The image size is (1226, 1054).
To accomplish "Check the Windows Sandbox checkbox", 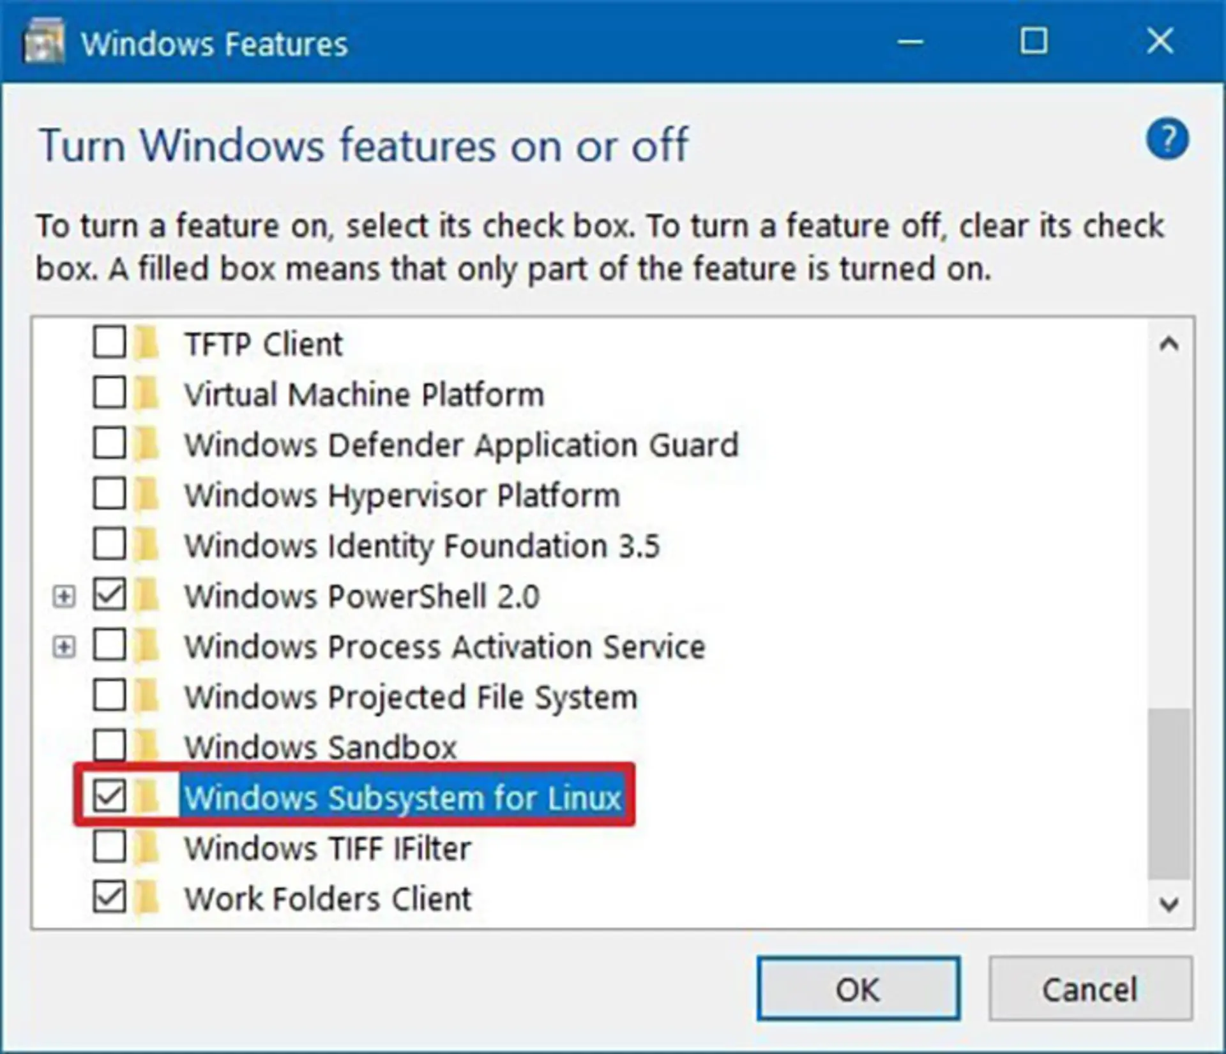I will pyautogui.click(x=109, y=746).
